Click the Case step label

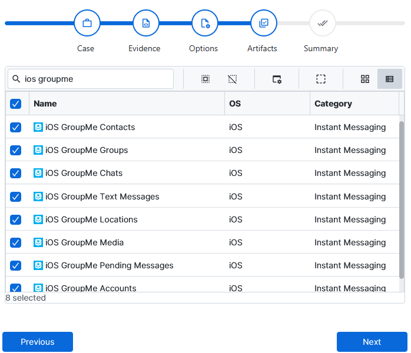coord(86,48)
